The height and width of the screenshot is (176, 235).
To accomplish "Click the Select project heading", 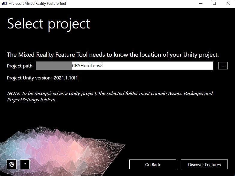I will 49,24.
